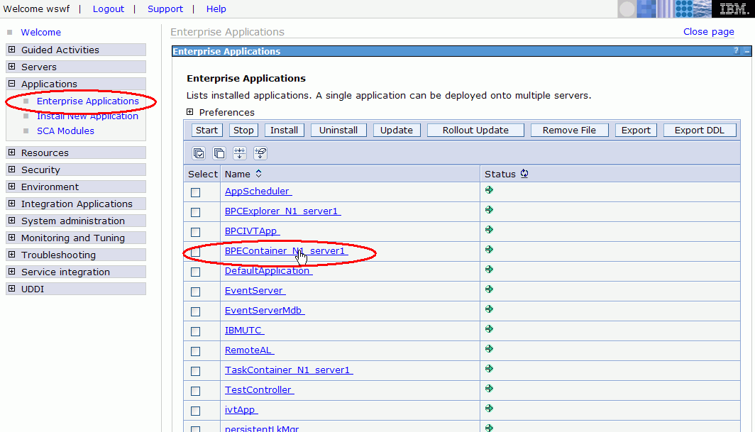This screenshot has width=755, height=432.
Task: Select the TestController checkbox
Action: (x=196, y=391)
